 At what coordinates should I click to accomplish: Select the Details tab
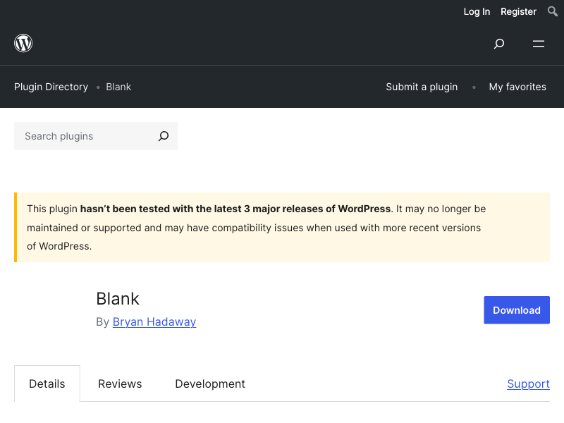pos(47,384)
